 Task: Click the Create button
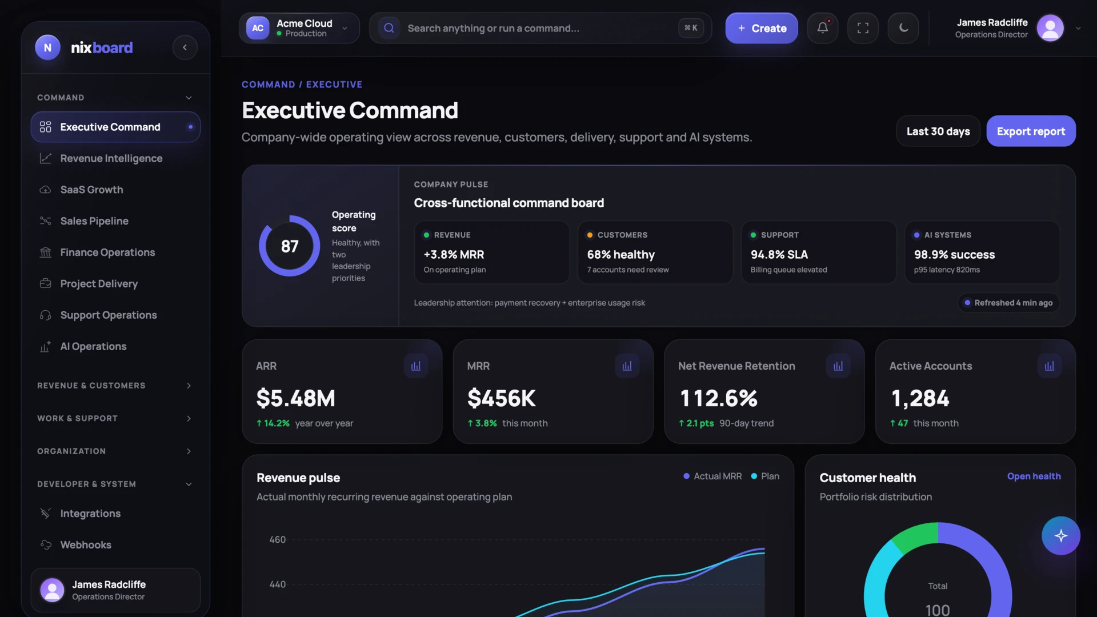click(x=762, y=28)
